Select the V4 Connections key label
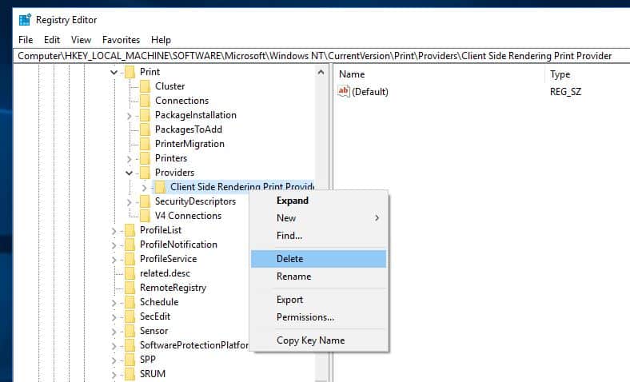 [189, 216]
